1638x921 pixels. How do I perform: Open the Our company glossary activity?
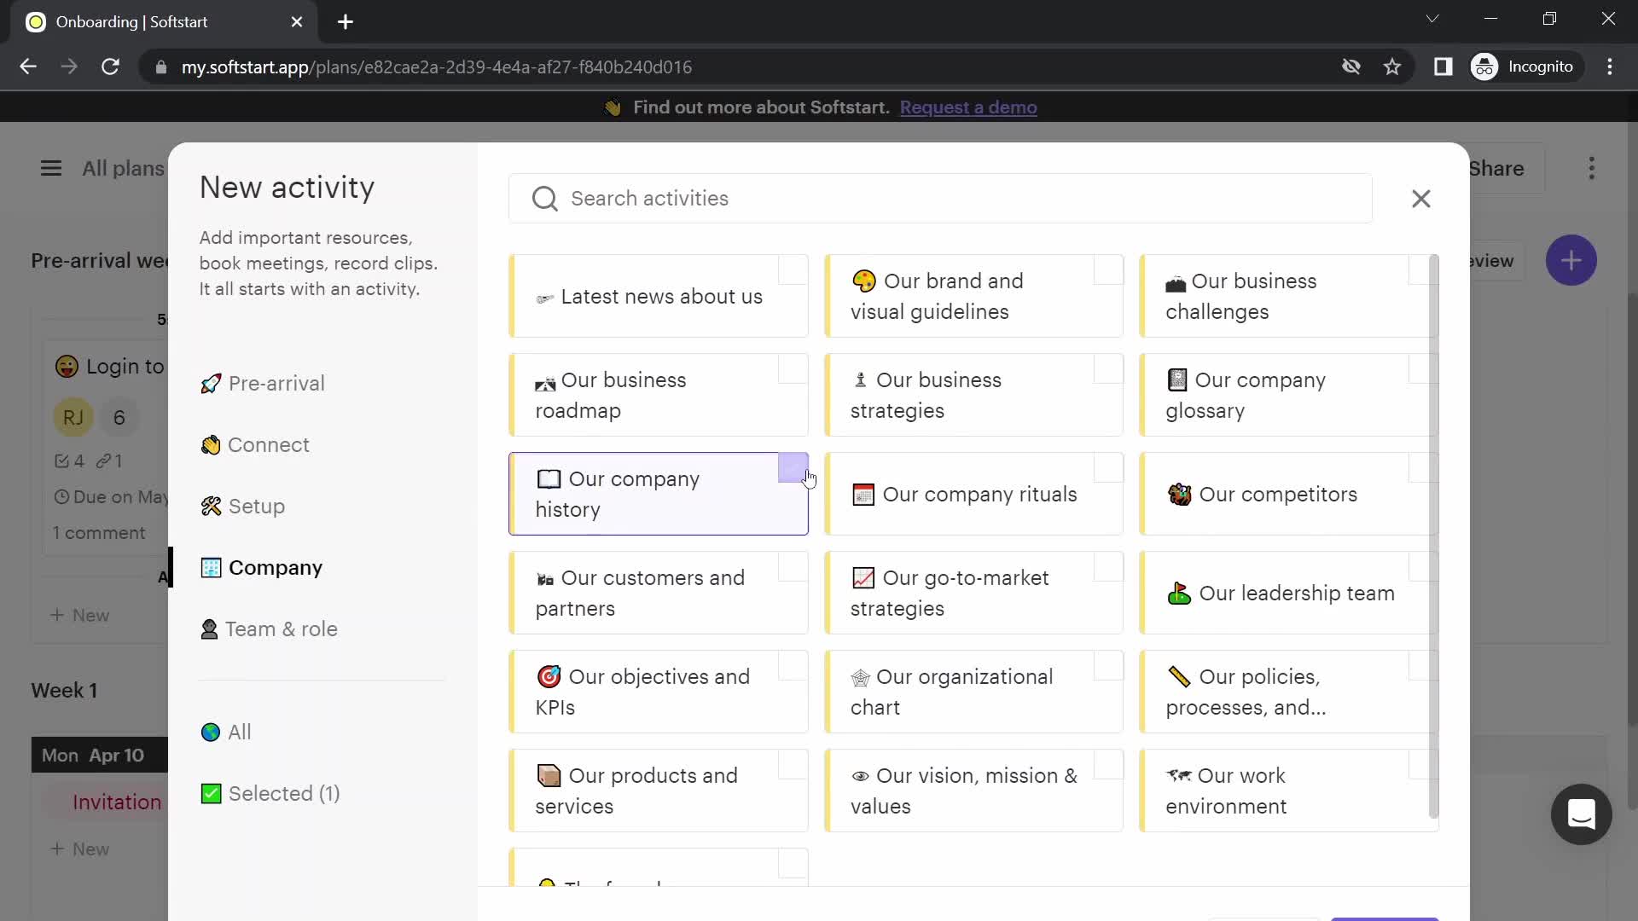(1288, 395)
